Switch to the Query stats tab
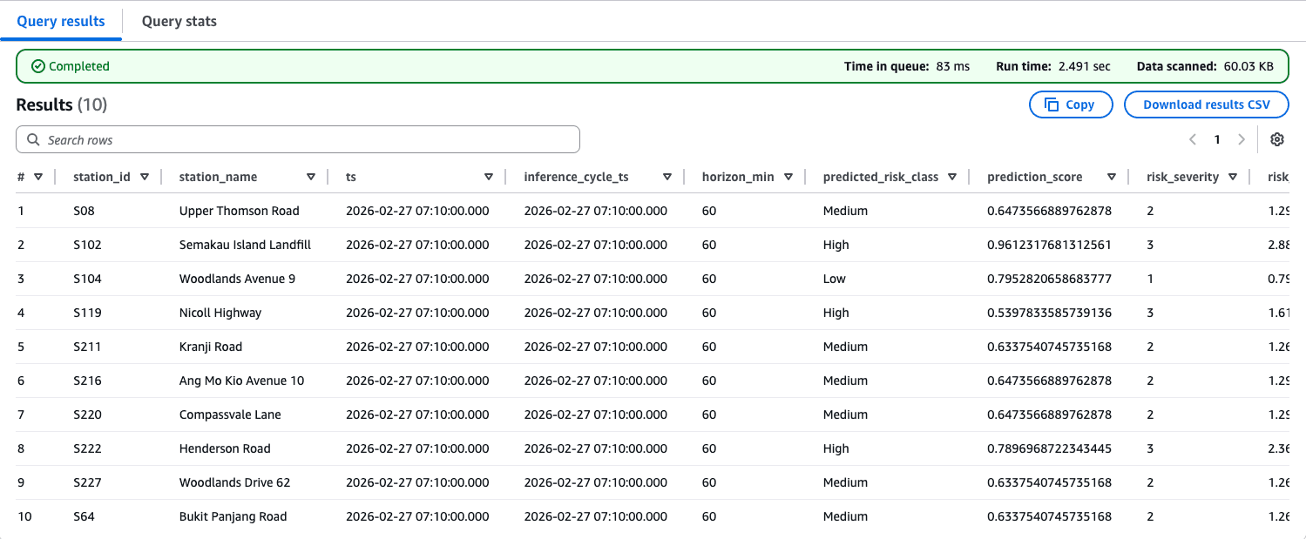 click(x=179, y=21)
